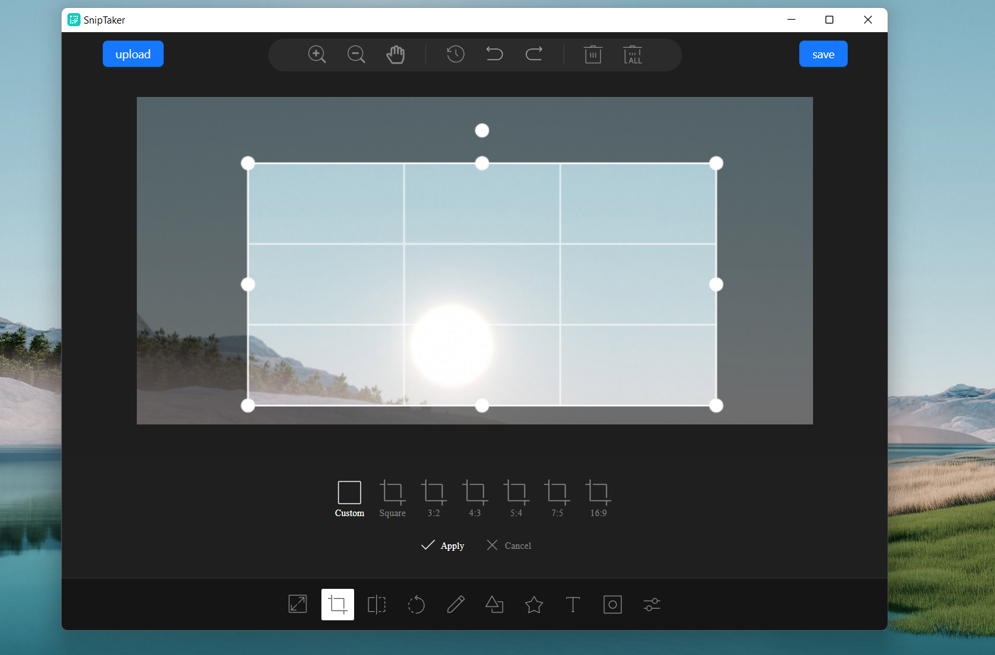Open the filter sliders tool
The height and width of the screenshot is (655, 995).
(652, 604)
